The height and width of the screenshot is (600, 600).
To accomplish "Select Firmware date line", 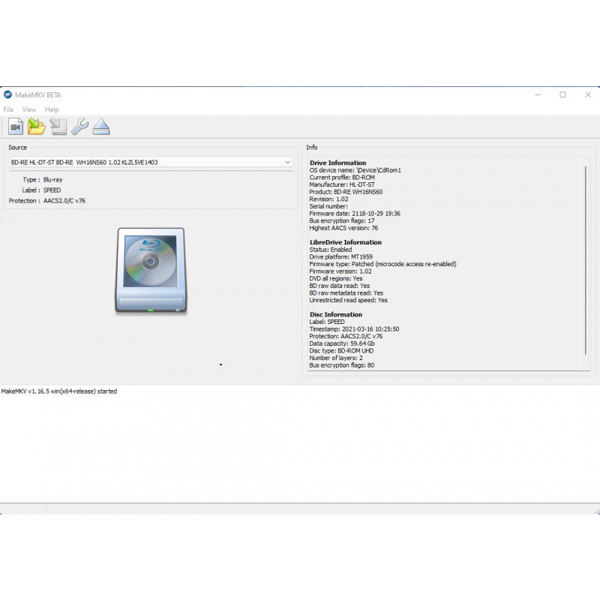I will (355, 214).
